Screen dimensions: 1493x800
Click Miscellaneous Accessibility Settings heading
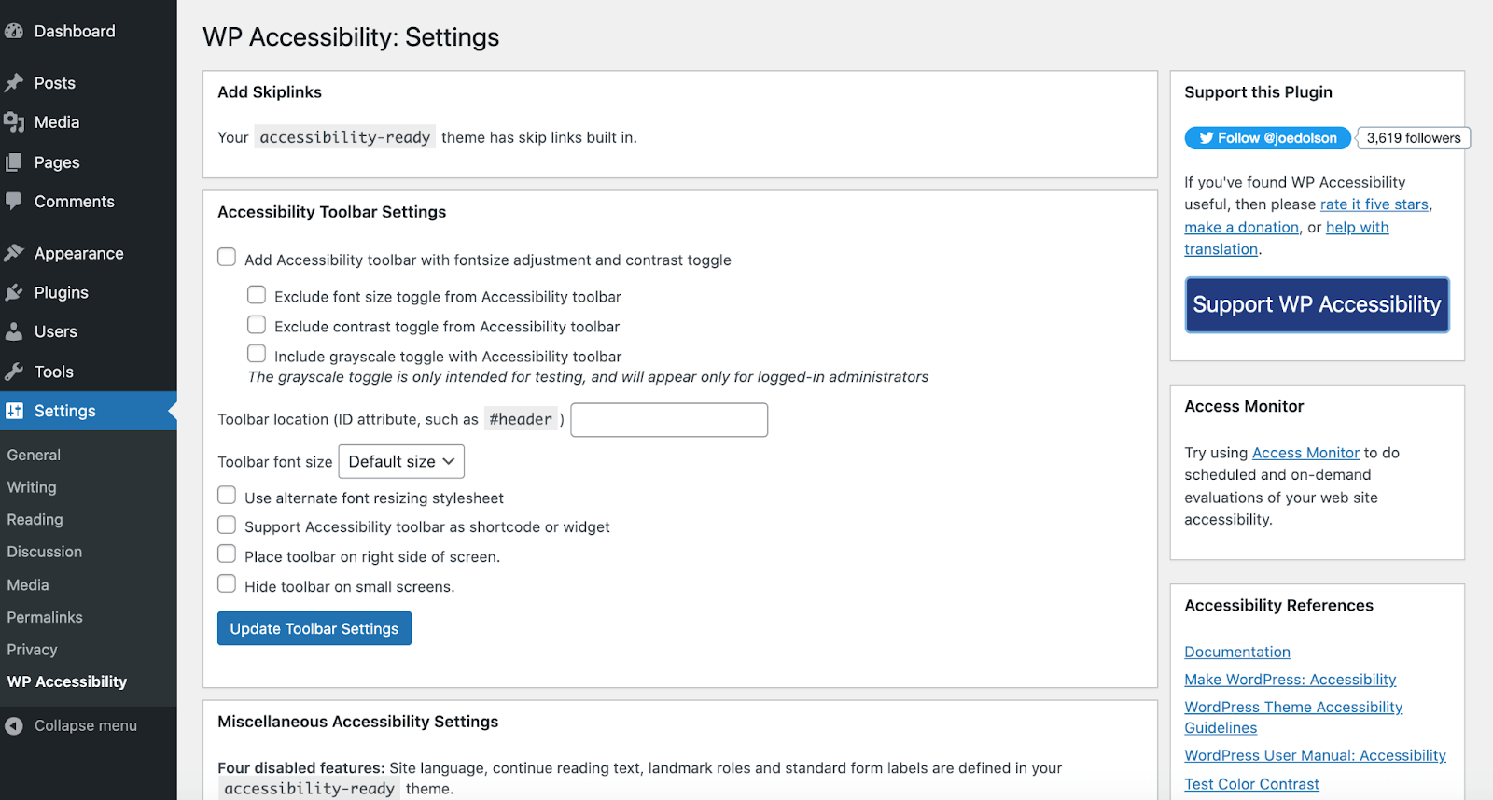click(358, 722)
